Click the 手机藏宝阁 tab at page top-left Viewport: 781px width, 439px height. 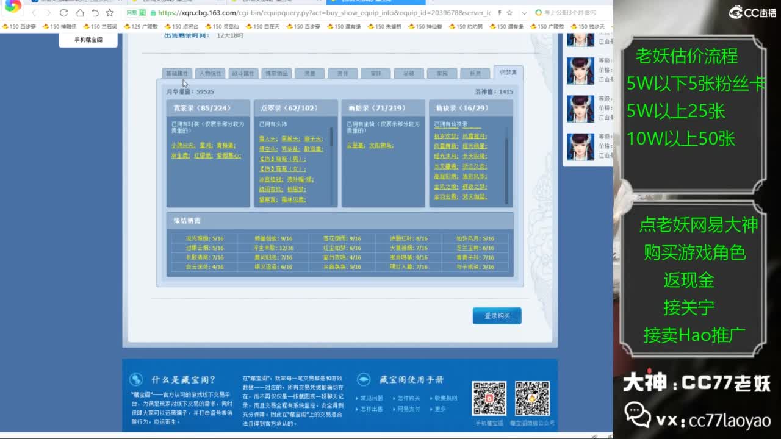[88, 40]
